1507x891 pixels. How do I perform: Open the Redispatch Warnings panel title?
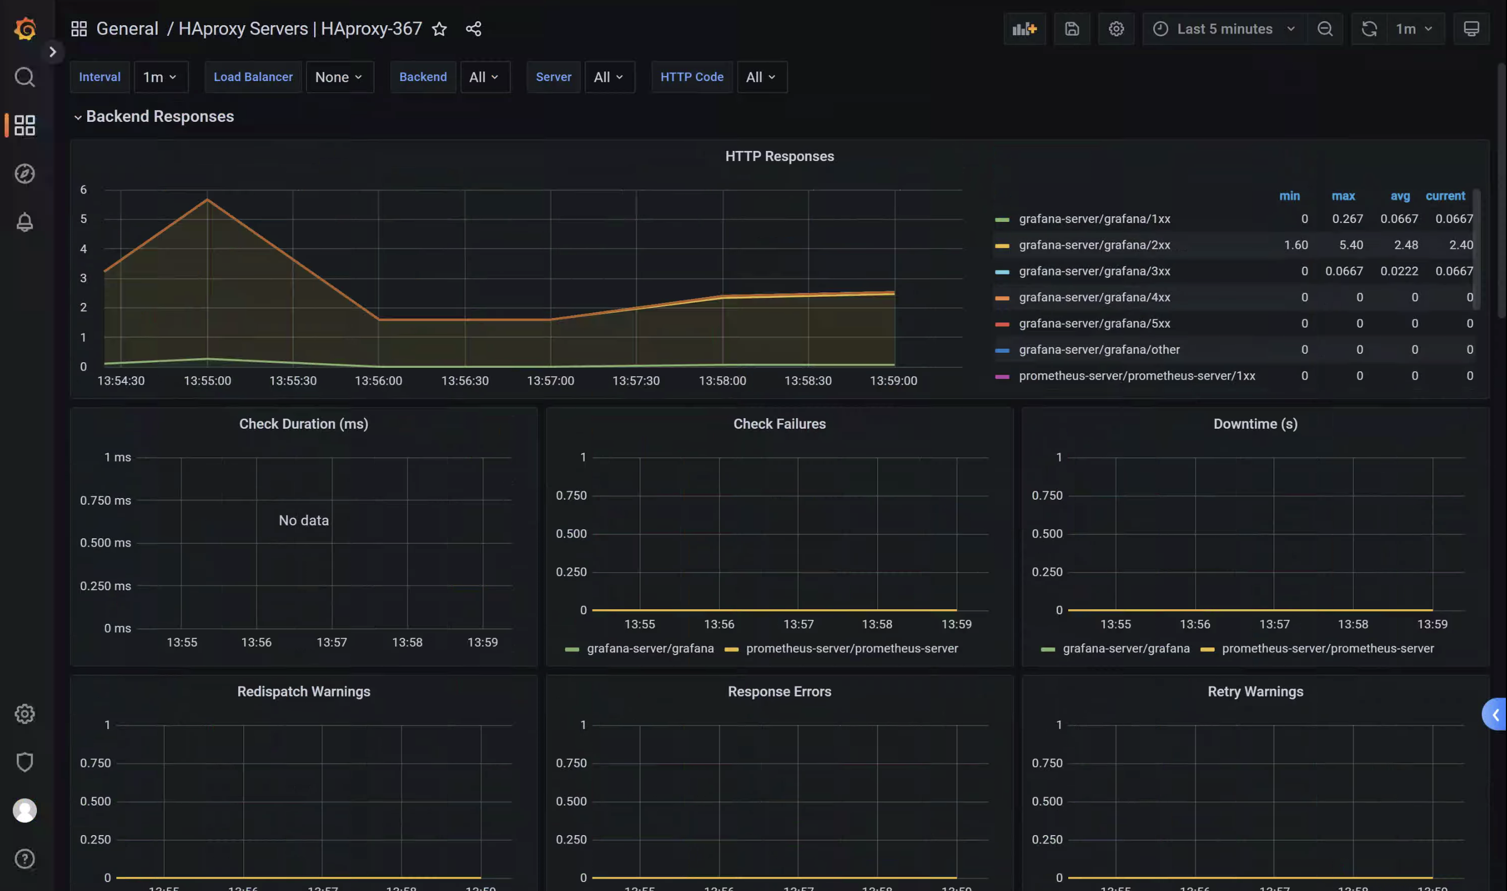(304, 691)
